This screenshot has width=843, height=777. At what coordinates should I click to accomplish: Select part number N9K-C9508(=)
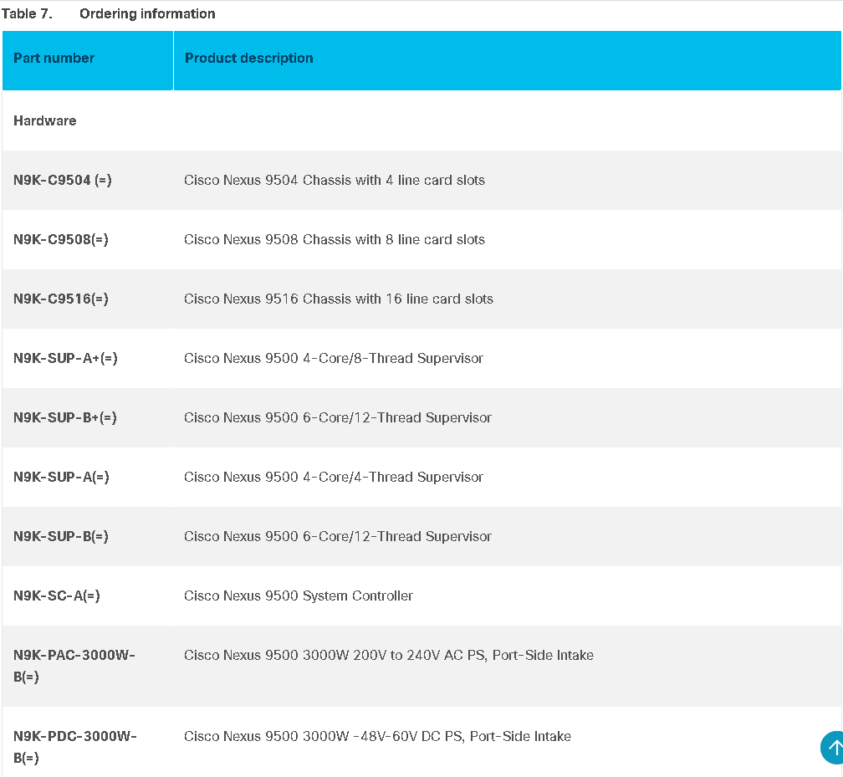point(61,239)
